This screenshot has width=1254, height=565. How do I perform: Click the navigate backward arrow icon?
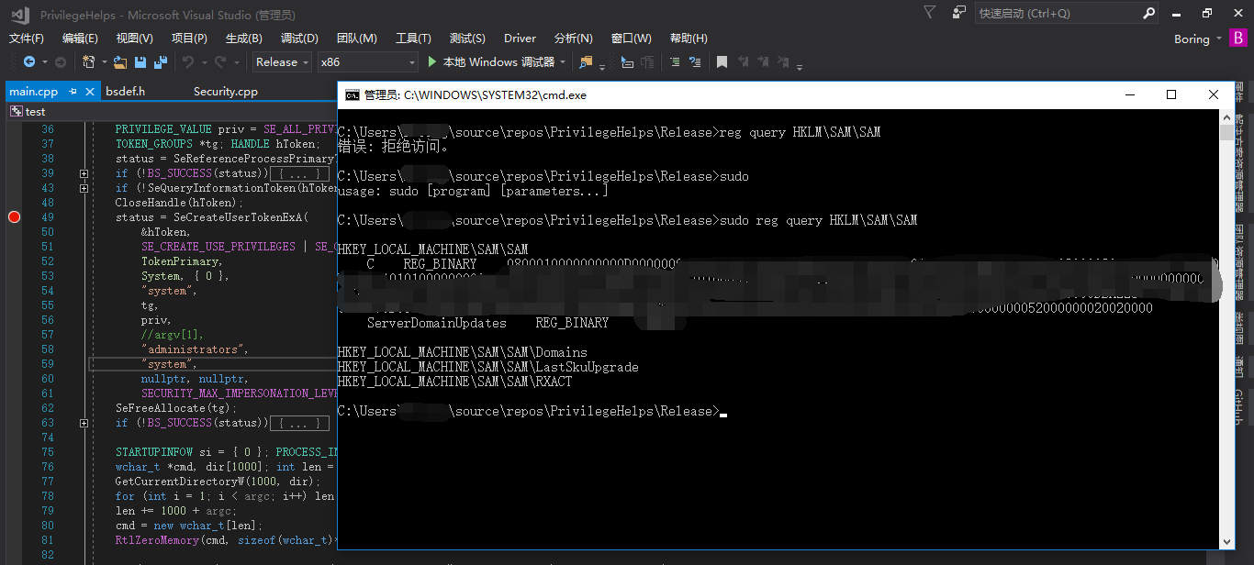28,62
